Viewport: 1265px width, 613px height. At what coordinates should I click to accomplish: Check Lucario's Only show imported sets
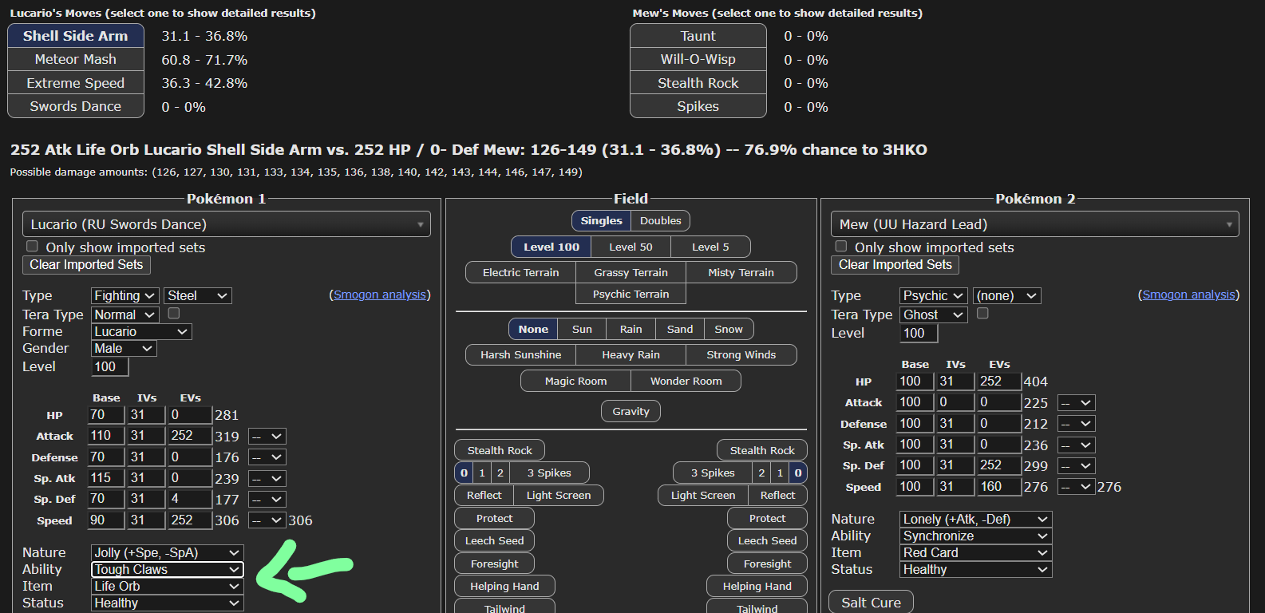coord(33,247)
